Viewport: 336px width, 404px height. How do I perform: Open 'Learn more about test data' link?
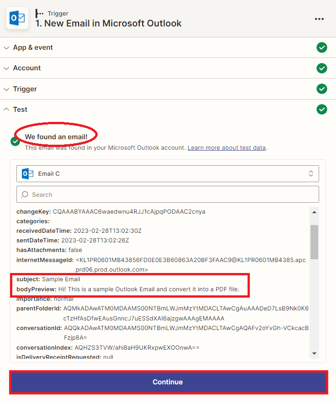pos(227,148)
